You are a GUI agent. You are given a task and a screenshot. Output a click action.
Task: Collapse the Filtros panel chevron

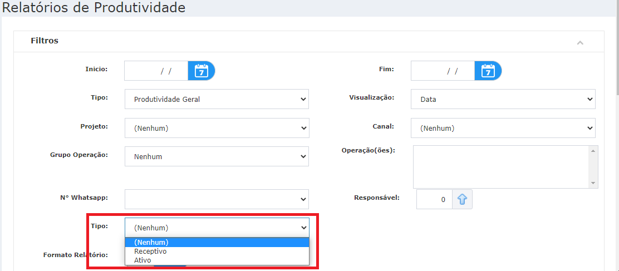[580, 43]
